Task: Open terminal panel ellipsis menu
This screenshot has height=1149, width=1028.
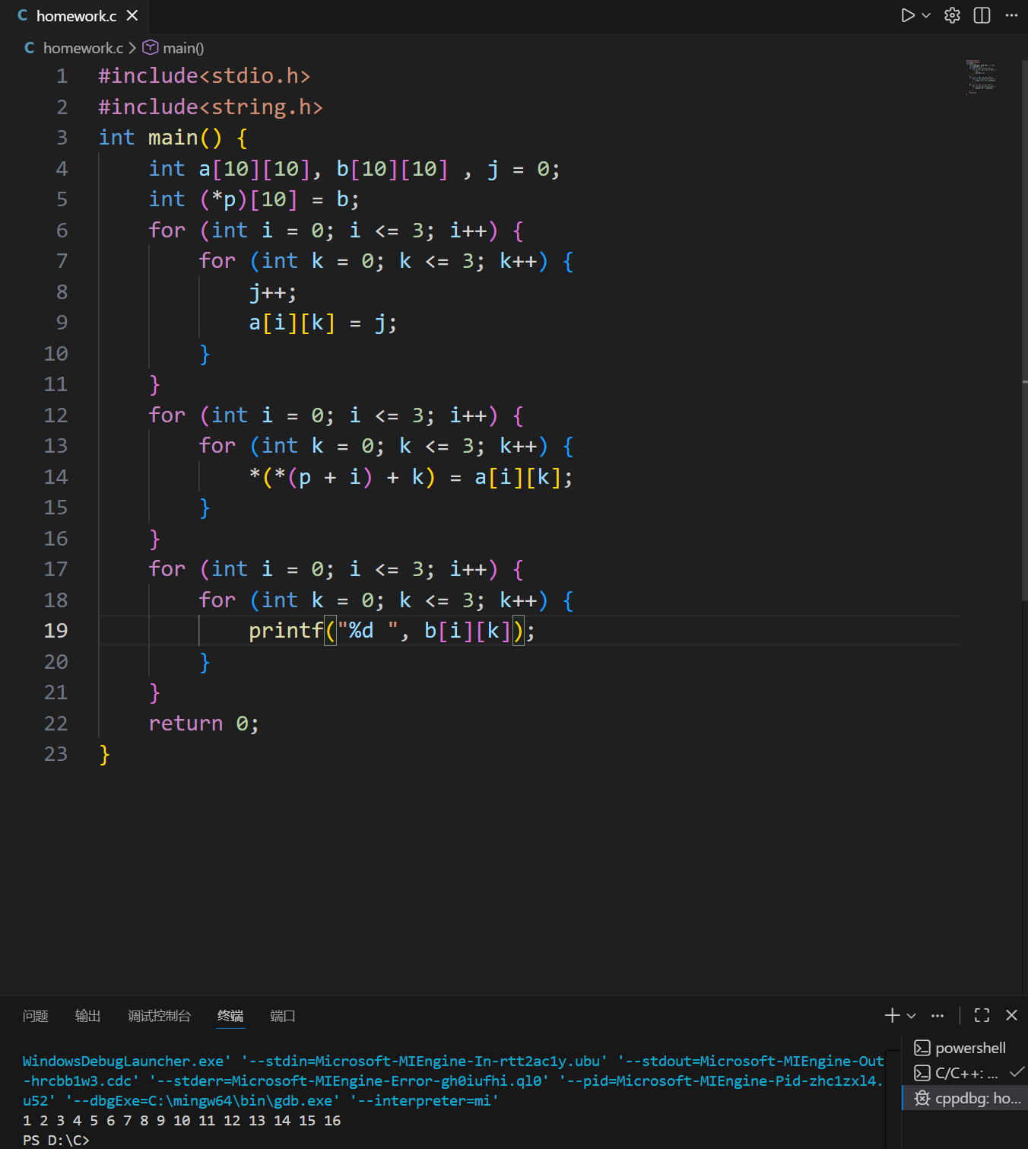Action: [938, 1015]
